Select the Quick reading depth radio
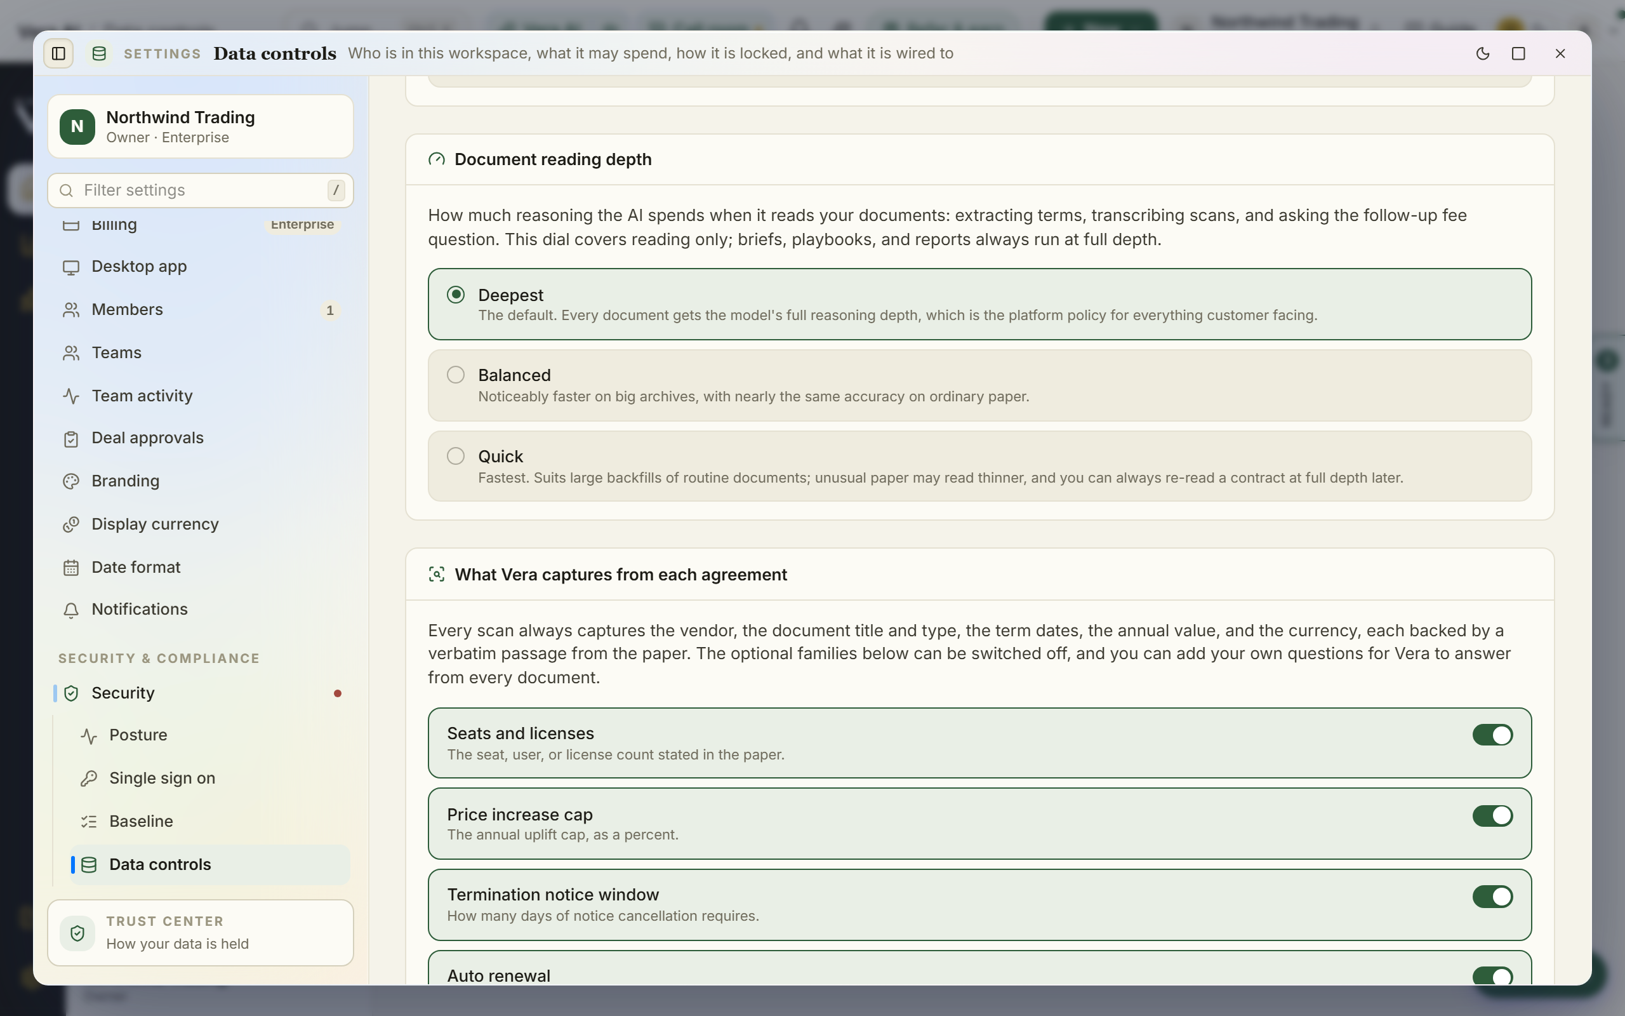 pos(456,455)
